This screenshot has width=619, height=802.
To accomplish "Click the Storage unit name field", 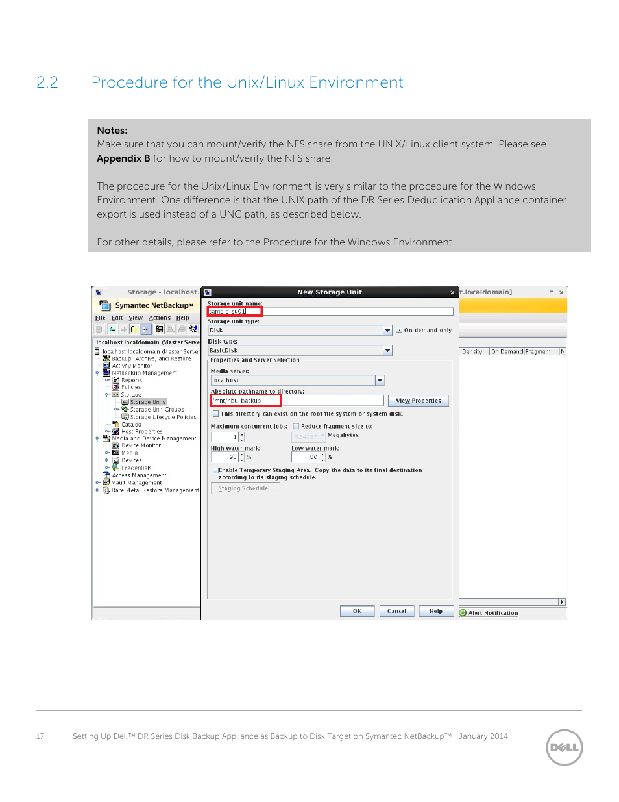I will pos(330,312).
